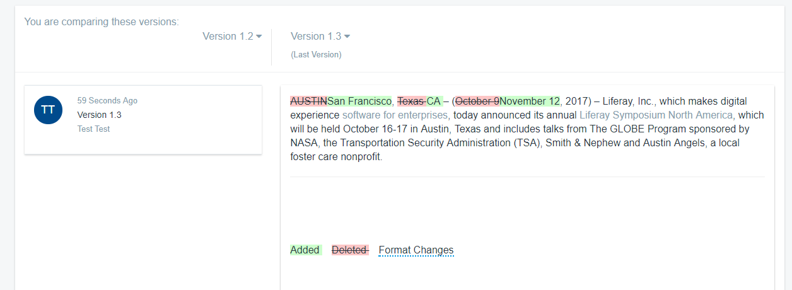Screen dimensions: 792x290
Task: Click the red Deleted legend swatch
Action: 351,250
